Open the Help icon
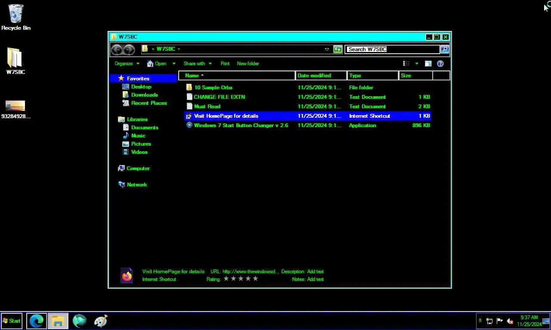Viewport: 551px width, 330px height. (440, 64)
